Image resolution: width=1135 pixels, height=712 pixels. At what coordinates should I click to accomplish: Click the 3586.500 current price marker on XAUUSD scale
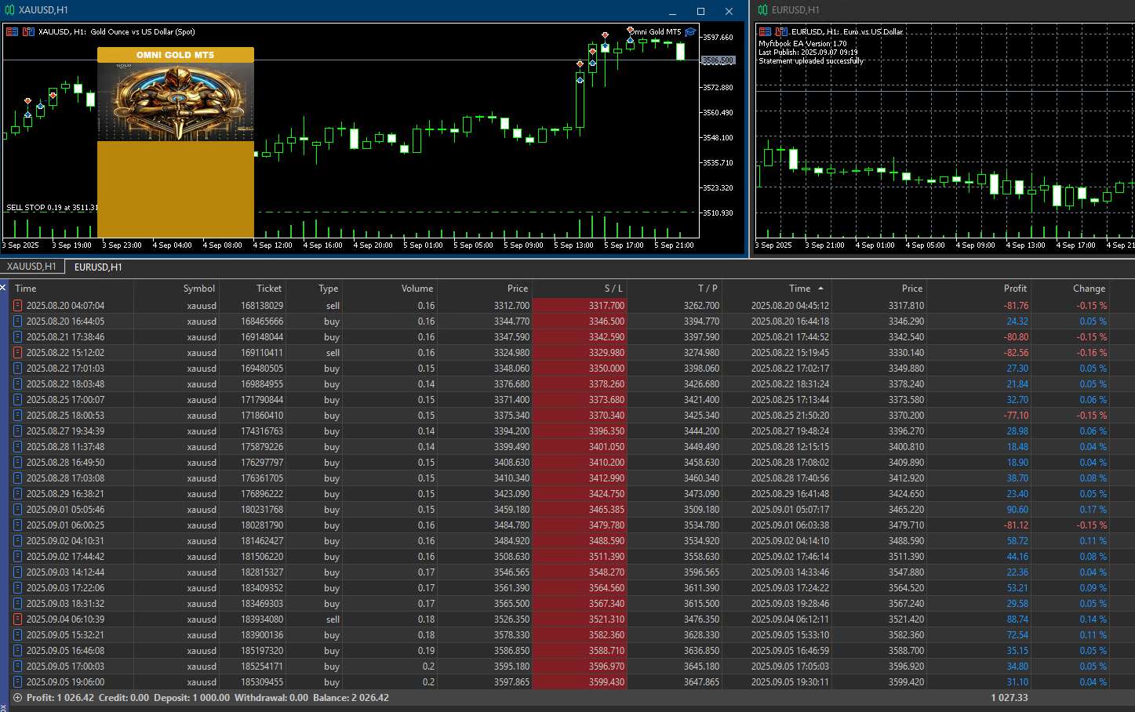tap(717, 60)
